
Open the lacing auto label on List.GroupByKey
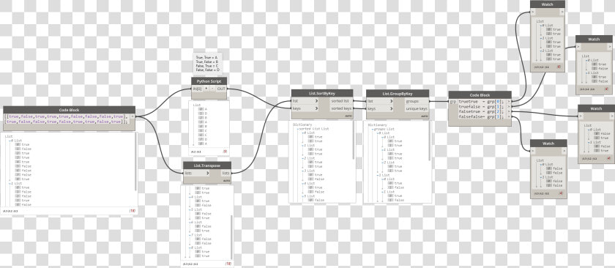point(424,116)
